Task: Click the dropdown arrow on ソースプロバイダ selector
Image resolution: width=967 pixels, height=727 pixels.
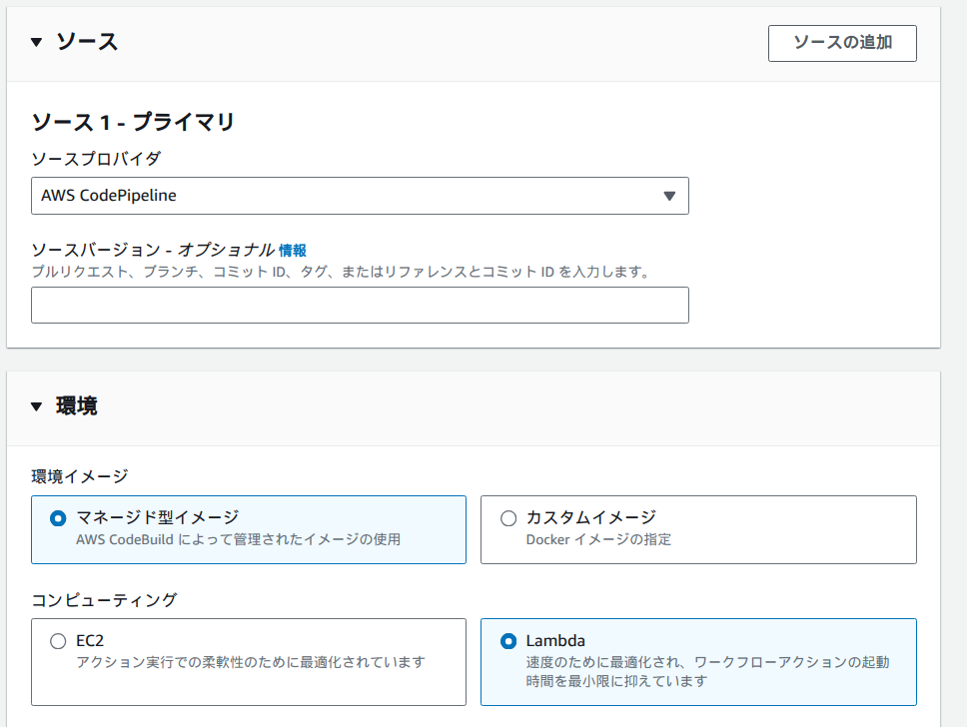Action: pos(671,196)
